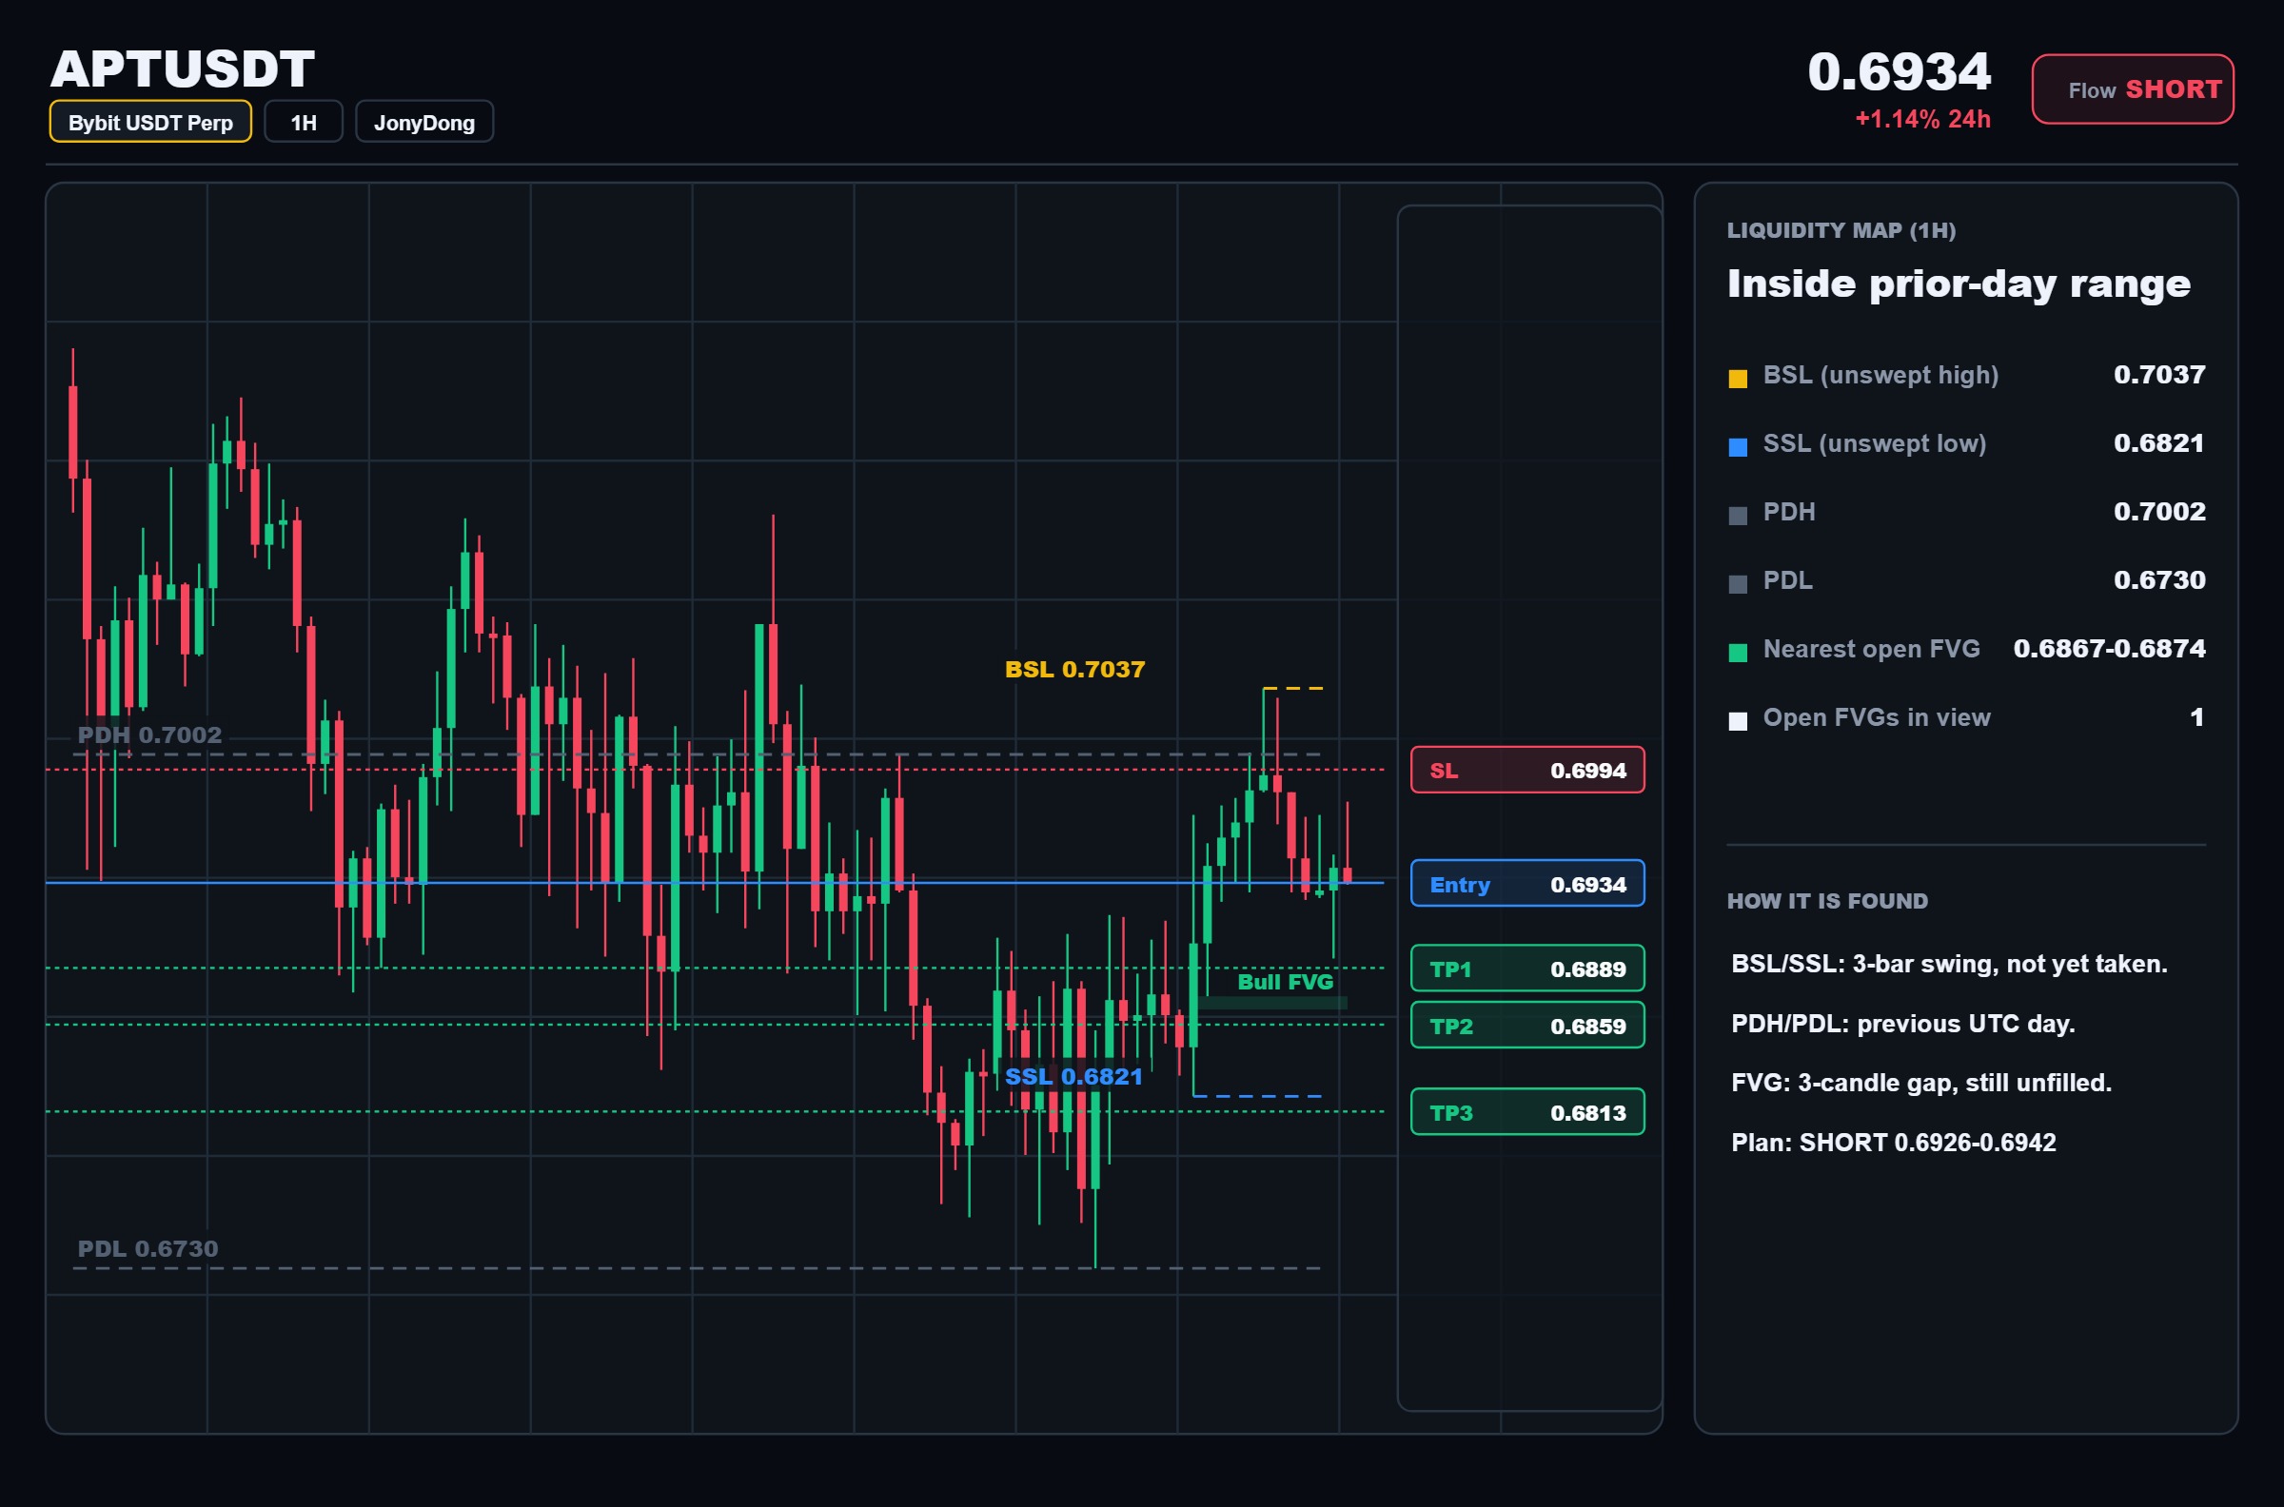
Task: Click 'Plan: SHORT 0.6926-0.6942' line
Action: 1893,1143
